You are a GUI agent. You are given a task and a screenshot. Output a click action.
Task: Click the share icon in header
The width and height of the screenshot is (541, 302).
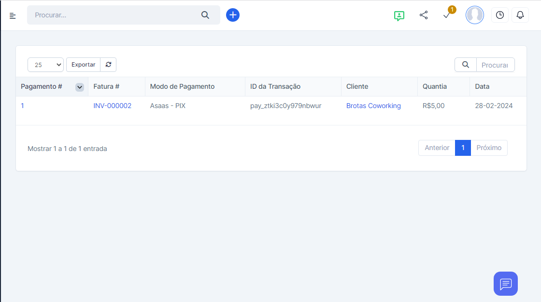424,15
